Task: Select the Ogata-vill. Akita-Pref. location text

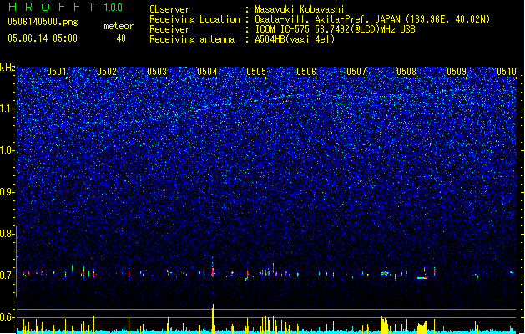Action: [372, 19]
